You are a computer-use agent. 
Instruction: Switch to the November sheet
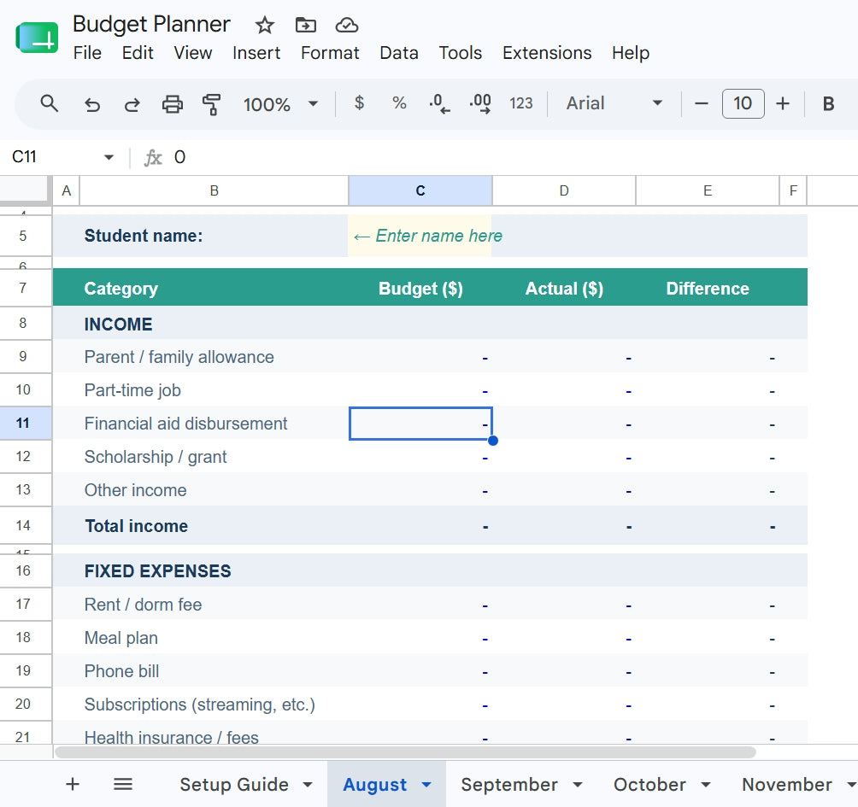click(786, 785)
